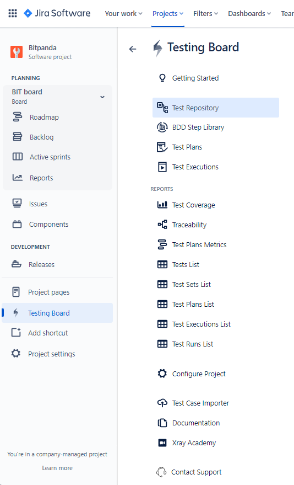Expand the Filters dropdown menu
Viewport: 294px width, 485px height.
[x=205, y=14]
